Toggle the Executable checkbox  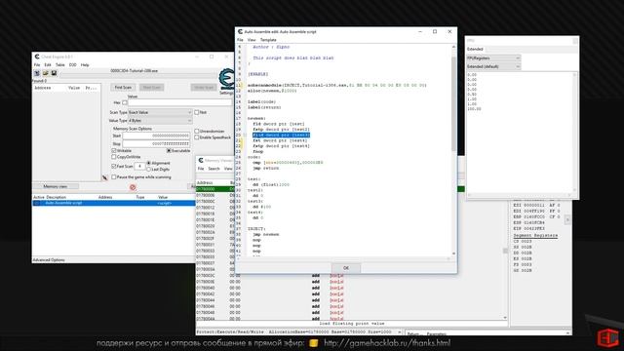169,151
